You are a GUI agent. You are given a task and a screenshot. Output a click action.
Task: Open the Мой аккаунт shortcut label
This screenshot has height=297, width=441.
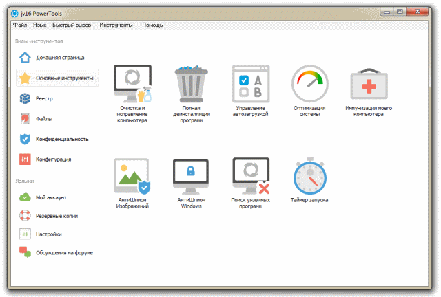coord(51,197)
